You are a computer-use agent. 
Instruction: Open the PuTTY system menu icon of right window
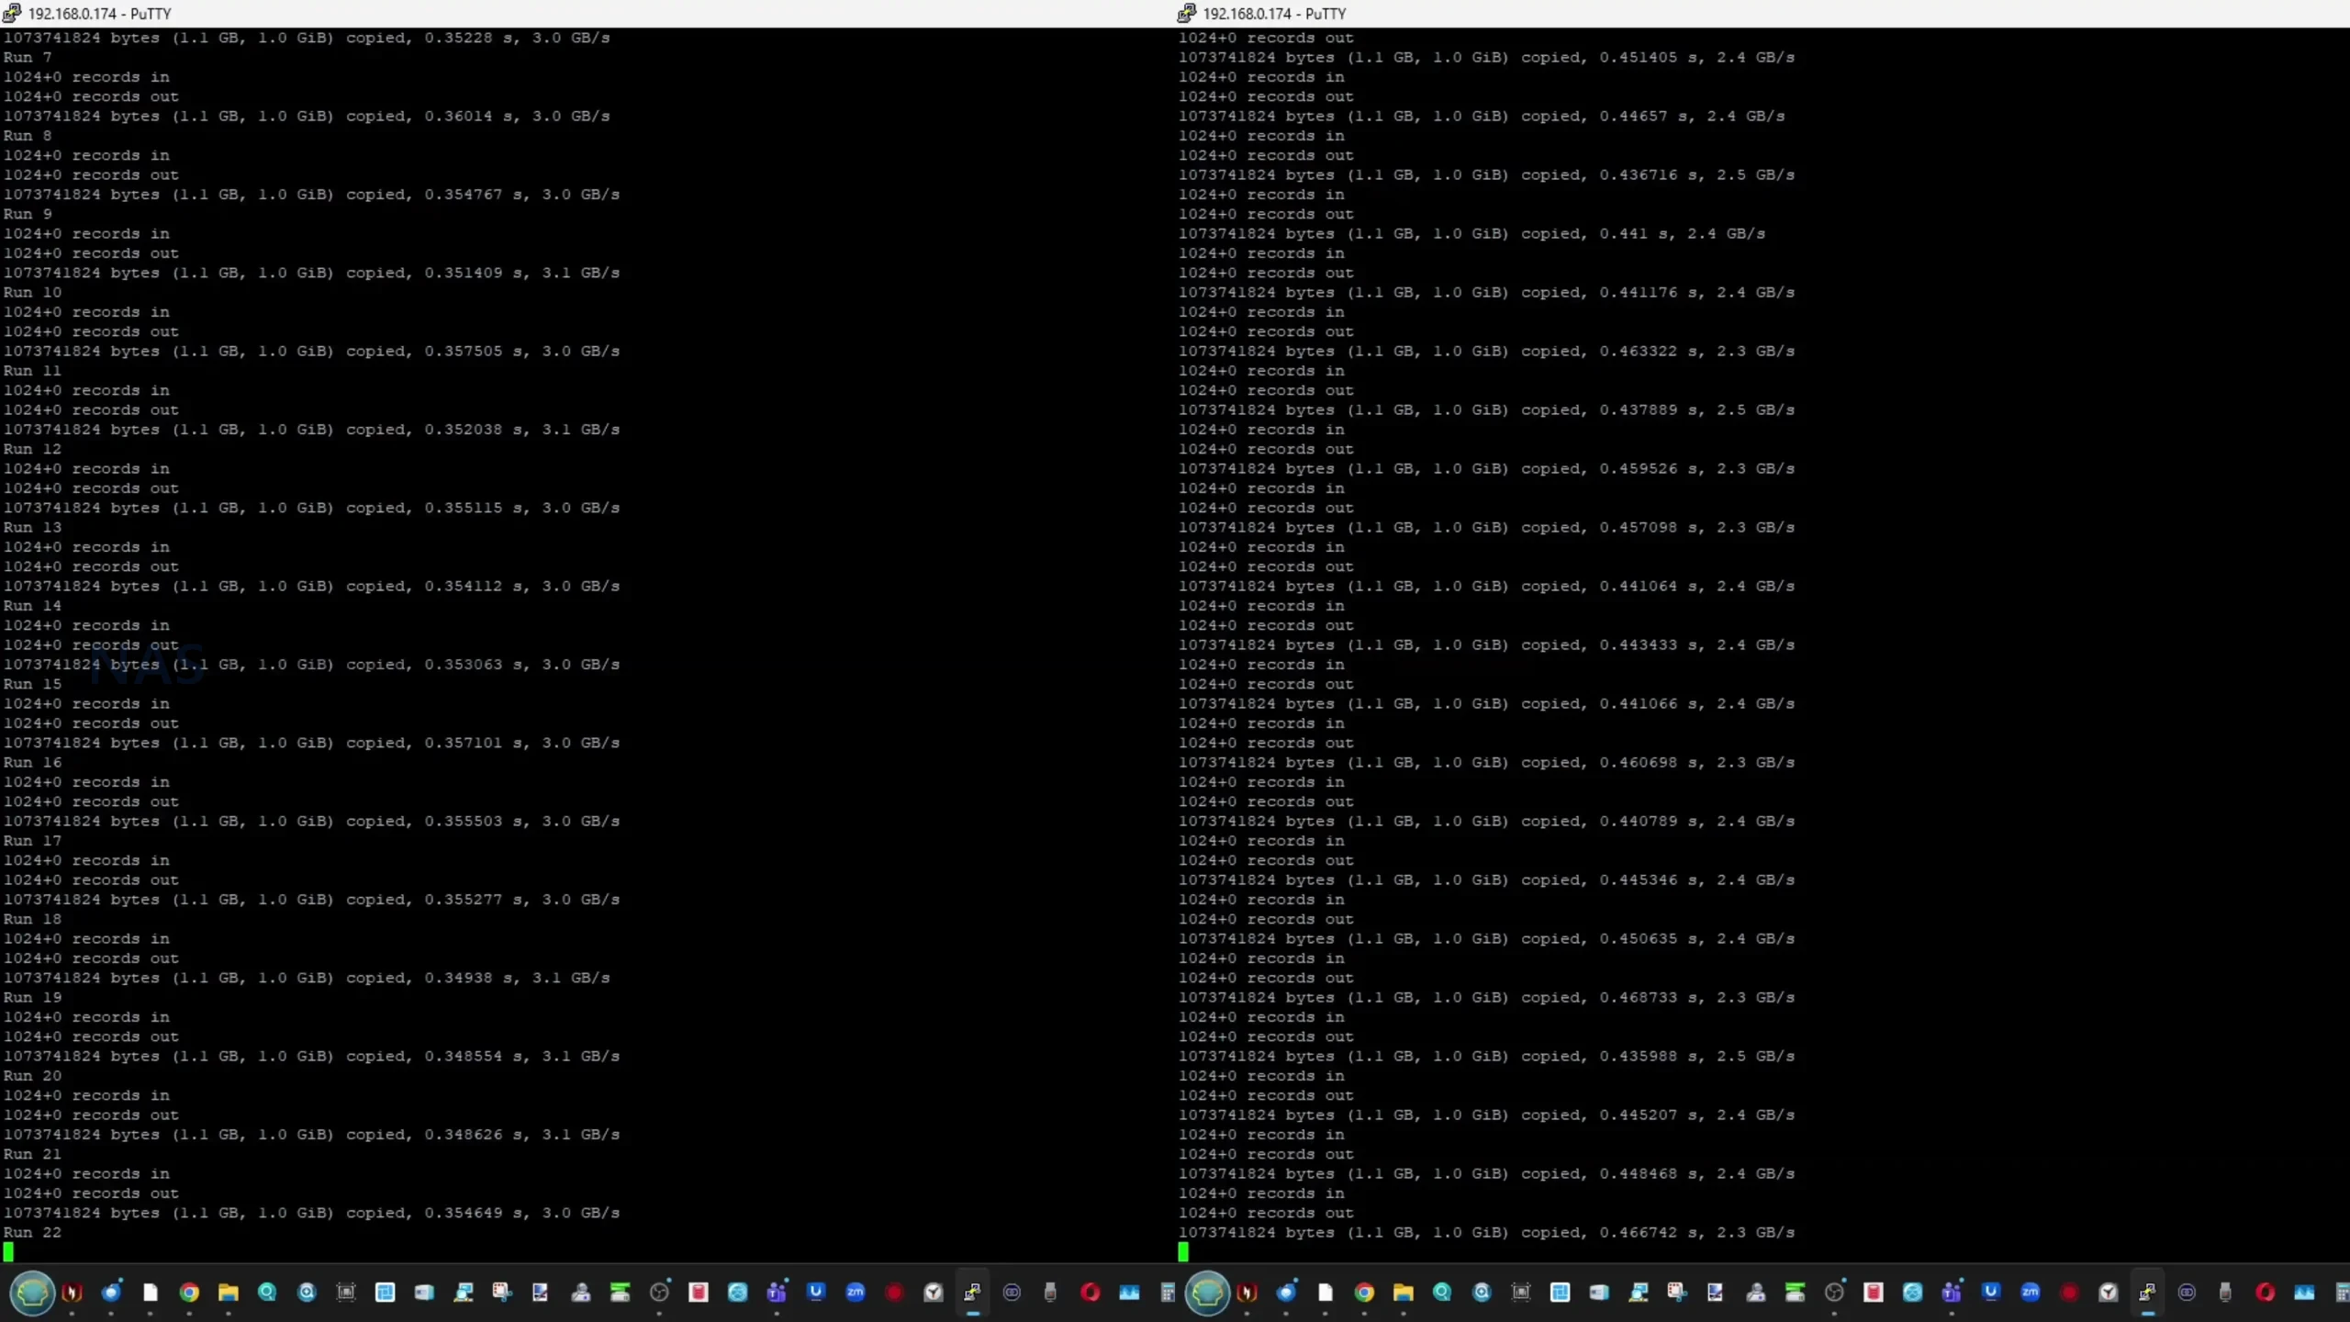pos(1187,13)
